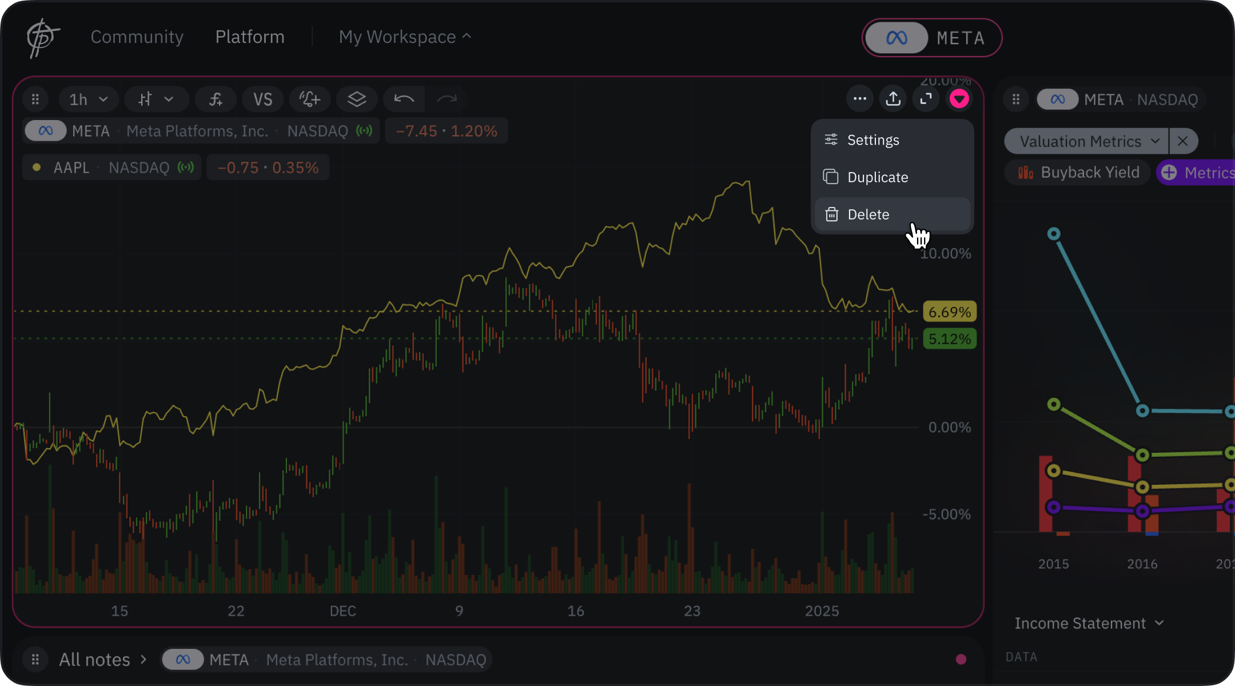Open the three-dots more options menu

[x=859, y=99]
